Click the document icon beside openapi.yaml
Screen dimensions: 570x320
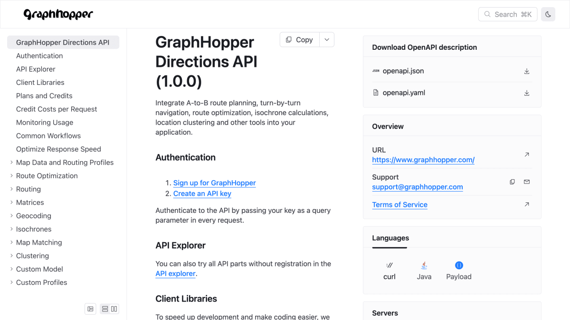pos(376,93)
